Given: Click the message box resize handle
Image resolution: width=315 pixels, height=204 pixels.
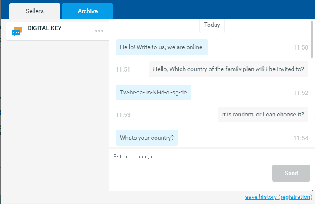Looking at the screenshot, I should point(312,189).
